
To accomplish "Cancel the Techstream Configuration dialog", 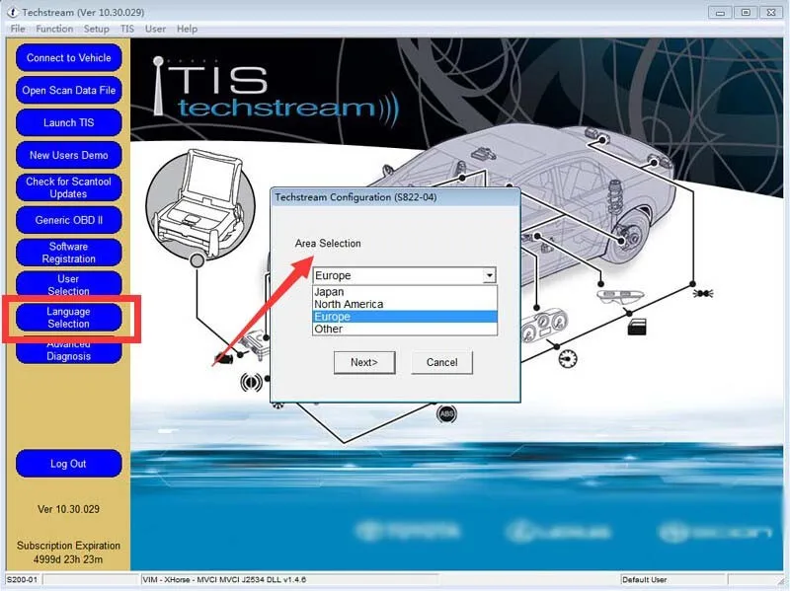I will click(441, 362).
